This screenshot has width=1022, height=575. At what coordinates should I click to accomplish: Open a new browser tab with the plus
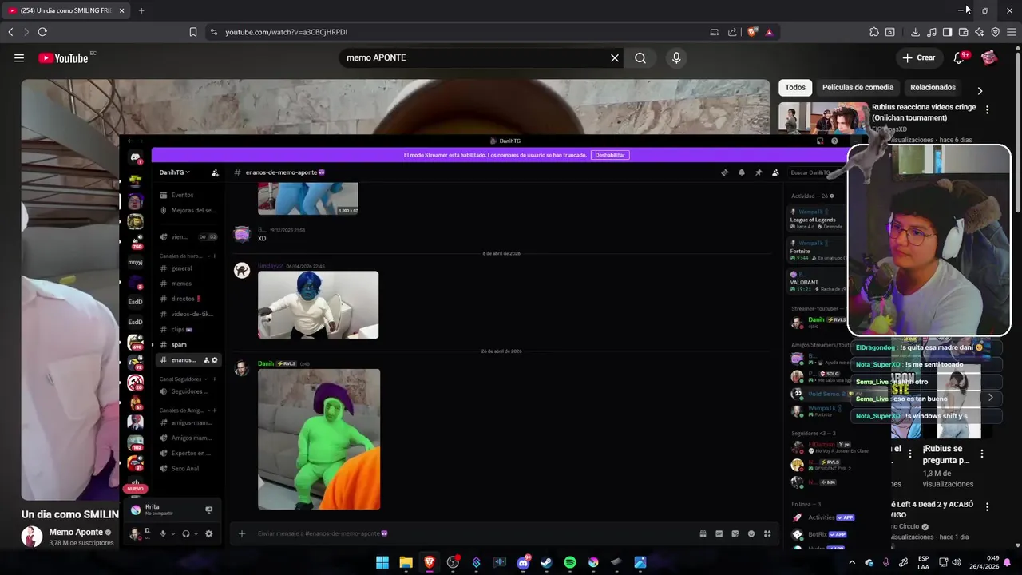tap(141, 10)
